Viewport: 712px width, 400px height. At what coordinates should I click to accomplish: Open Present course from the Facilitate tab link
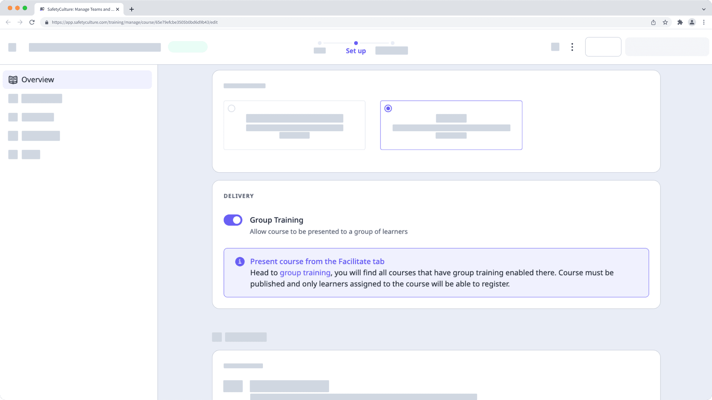tap(317, 261)
